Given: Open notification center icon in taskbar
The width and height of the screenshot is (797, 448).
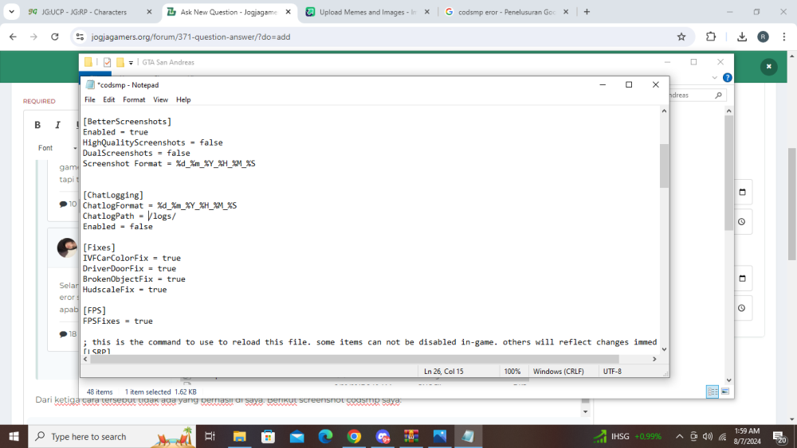Looking at the screenshot, I should 779,436.
